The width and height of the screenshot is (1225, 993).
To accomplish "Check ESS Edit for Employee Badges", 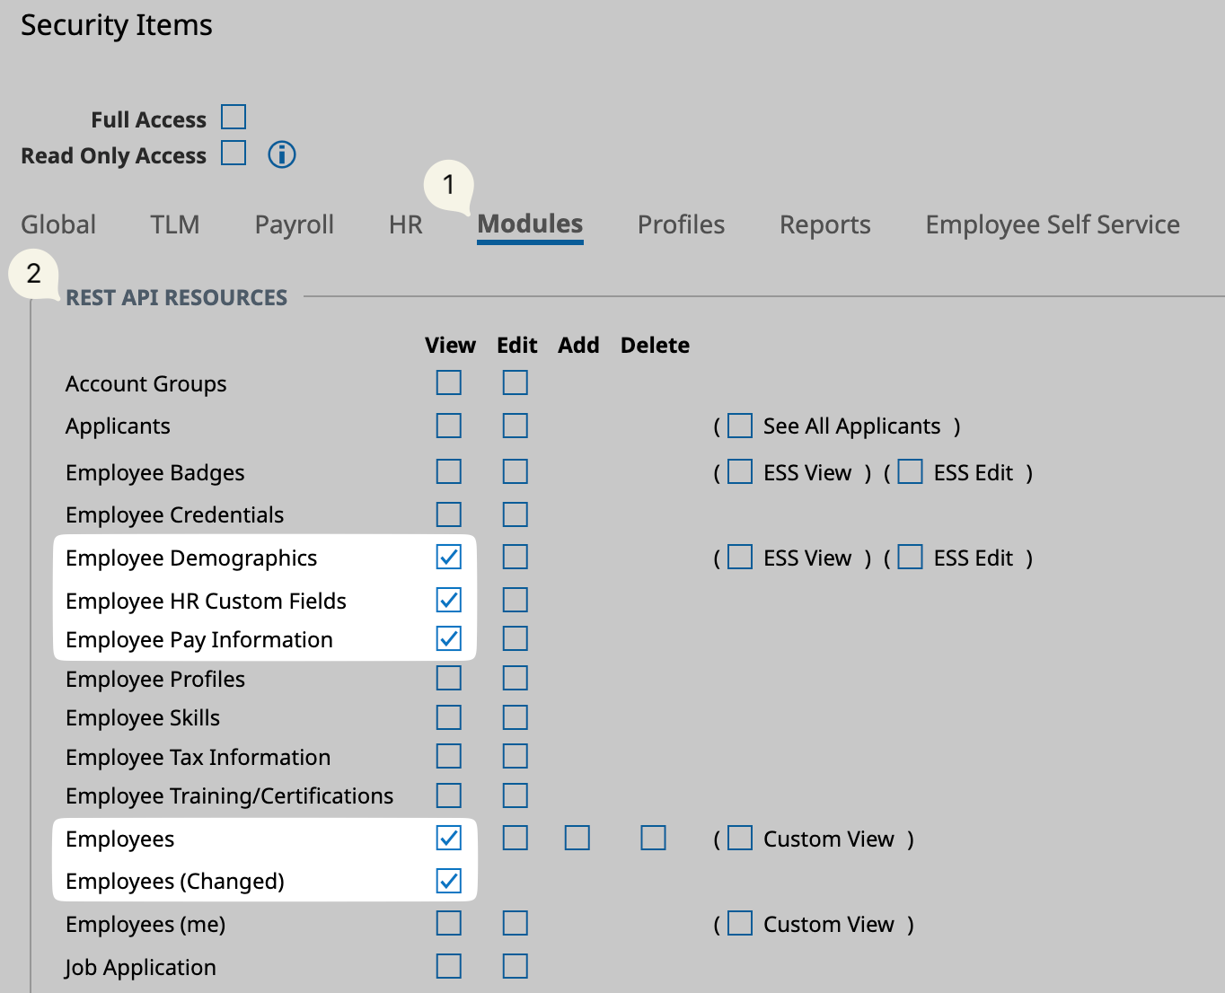I will pyautogui.click(x=911, y=471).
